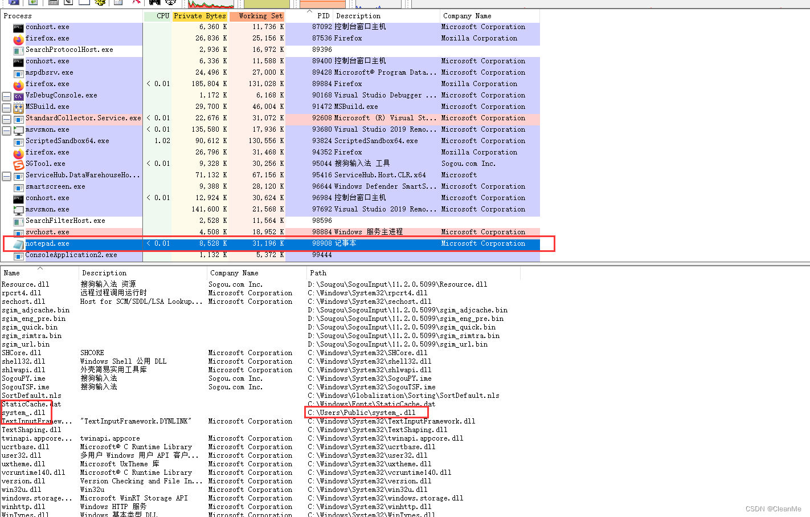Screen dimensions: 810x517
Task: Sort DLLs by lower Company Name header
Action: (x=257, y=273)
